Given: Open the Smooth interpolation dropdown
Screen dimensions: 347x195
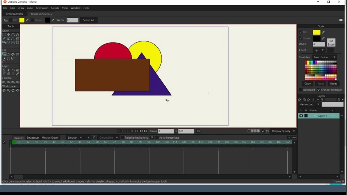Looking at the screenshot, I should 75,138.
